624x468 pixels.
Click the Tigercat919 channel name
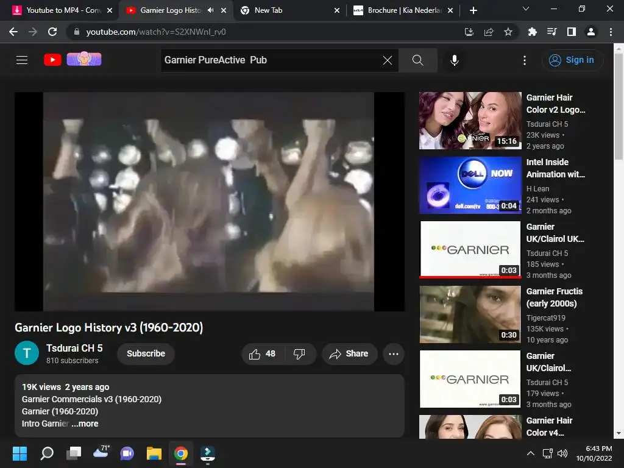(545, 317)
